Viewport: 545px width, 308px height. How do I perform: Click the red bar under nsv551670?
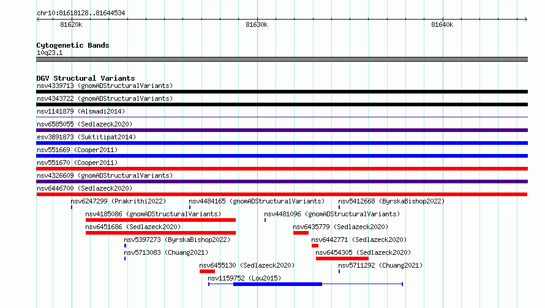click(282, 169)
